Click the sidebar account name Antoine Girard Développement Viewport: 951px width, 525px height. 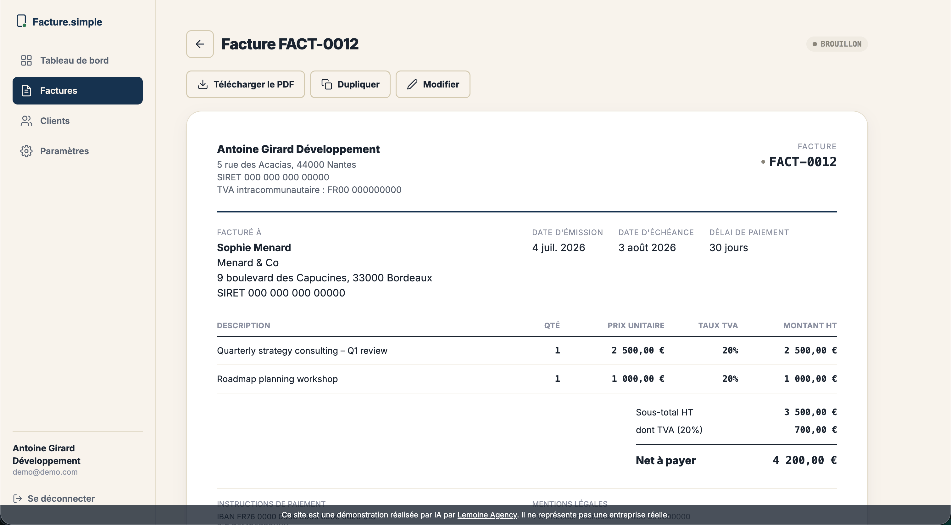click(47, 454)
